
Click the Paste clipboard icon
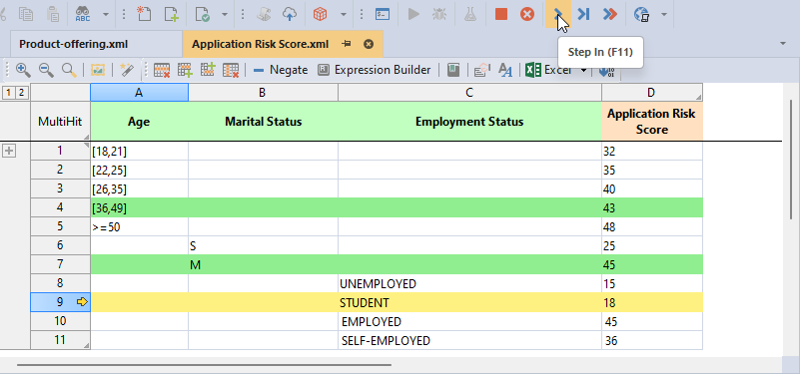53,14
